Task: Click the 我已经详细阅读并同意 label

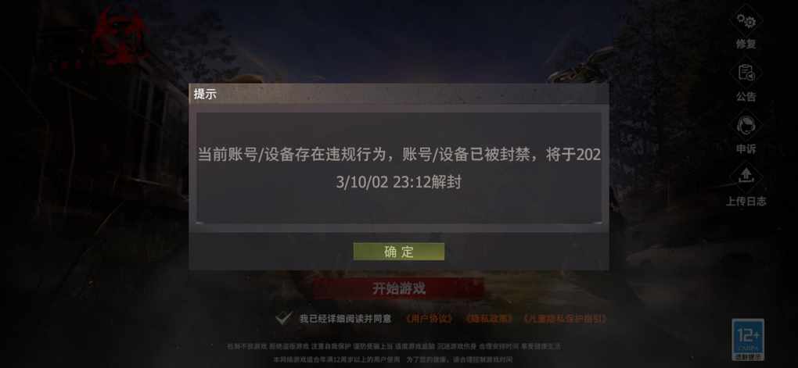Action: (x=345, y=319)
